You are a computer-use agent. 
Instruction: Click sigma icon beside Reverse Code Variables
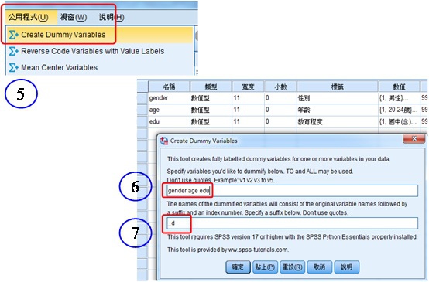point(13,51)
